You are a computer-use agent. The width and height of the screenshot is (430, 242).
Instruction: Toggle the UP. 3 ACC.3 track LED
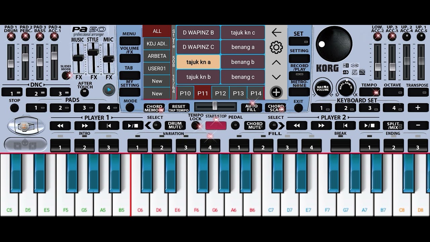392,37
